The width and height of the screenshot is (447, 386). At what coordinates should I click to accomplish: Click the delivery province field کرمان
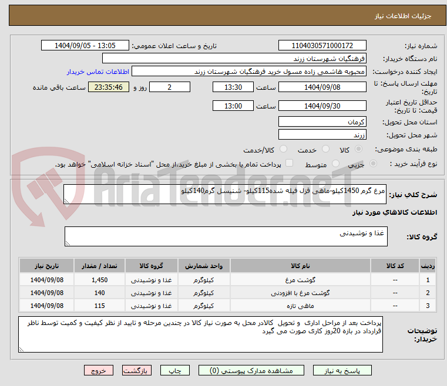coord(322,122)
